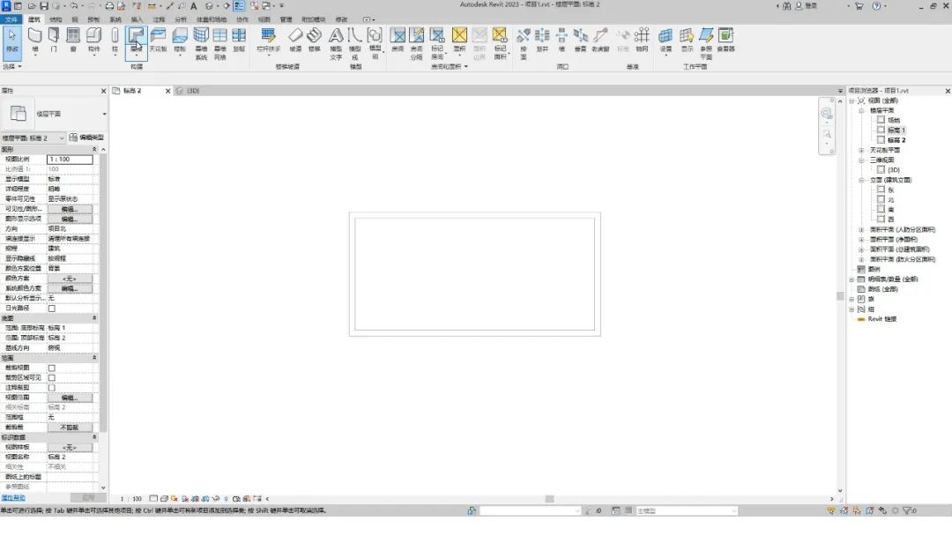Select the Area tool
This screenshot has width=952, height=536.
pos(459,40)
